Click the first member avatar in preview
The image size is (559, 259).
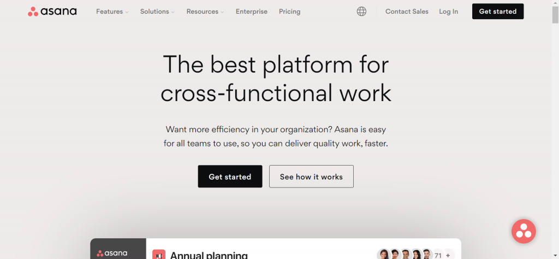(383, 255)
